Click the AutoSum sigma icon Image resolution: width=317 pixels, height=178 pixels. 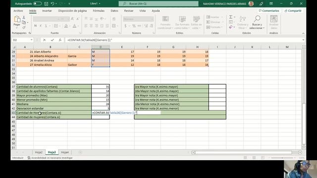tap(231, 17)
